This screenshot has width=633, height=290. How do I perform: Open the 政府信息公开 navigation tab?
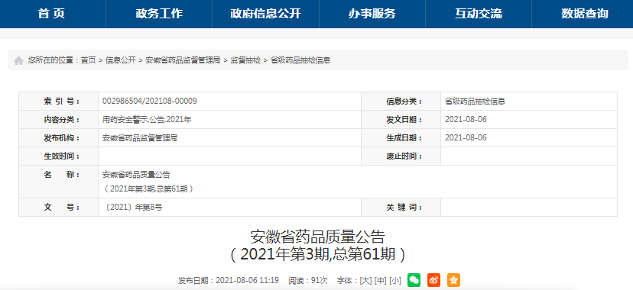[265, 14]
